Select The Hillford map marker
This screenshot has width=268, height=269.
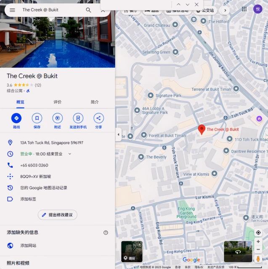[x=203, y=21]
